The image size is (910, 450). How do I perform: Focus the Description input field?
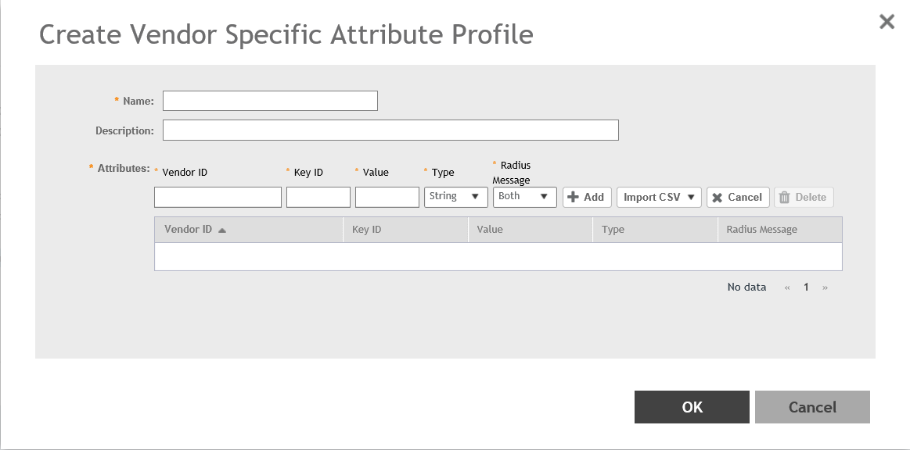[x=390, y=130]
